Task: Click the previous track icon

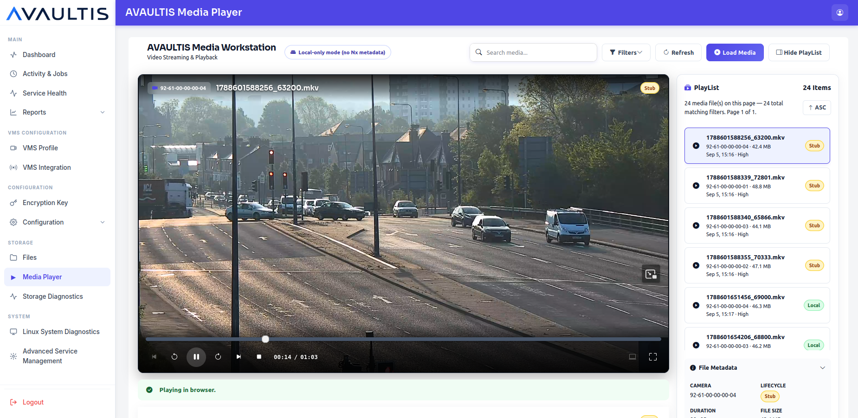Action: point(154,357)
